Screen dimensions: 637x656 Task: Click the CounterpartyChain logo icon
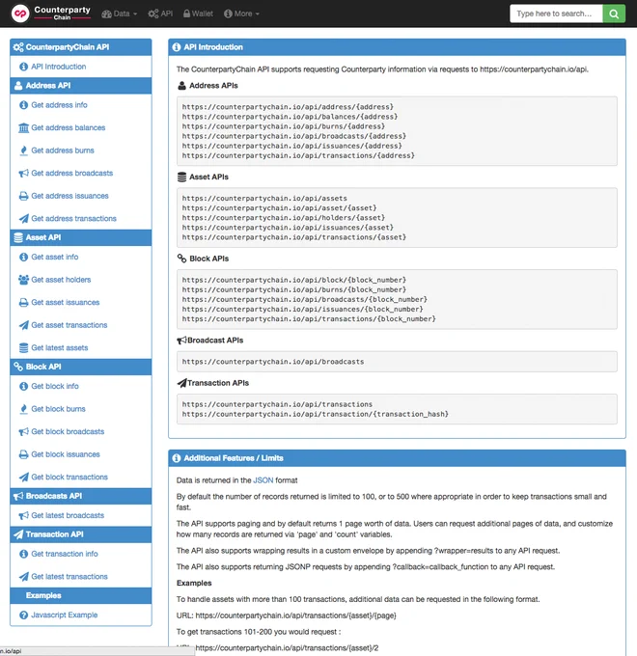tap(20, 14)
